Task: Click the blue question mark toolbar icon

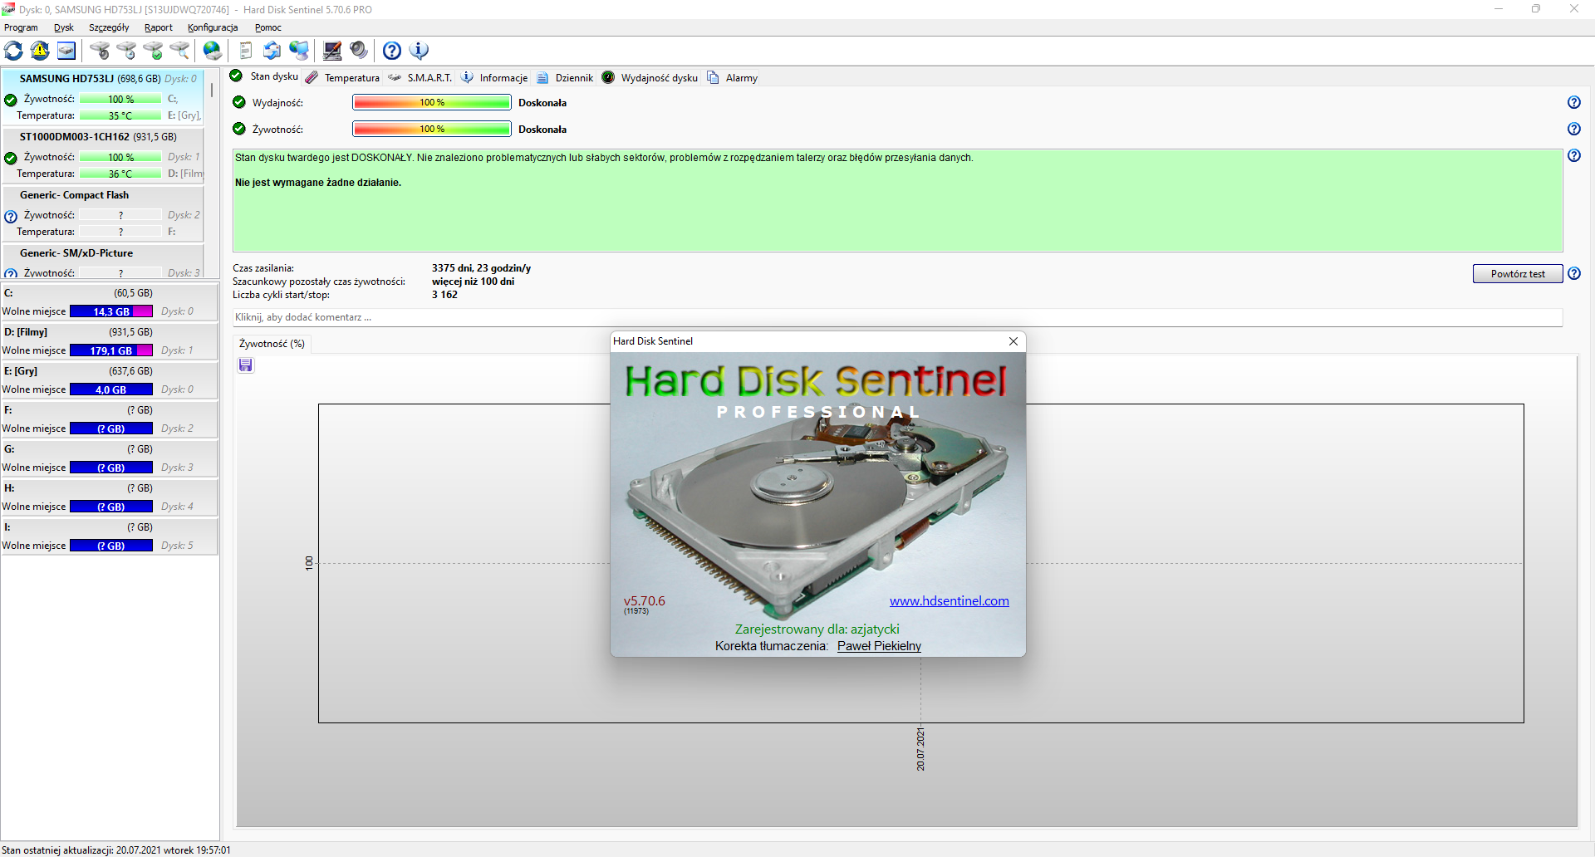Action: tap(392, 51)
